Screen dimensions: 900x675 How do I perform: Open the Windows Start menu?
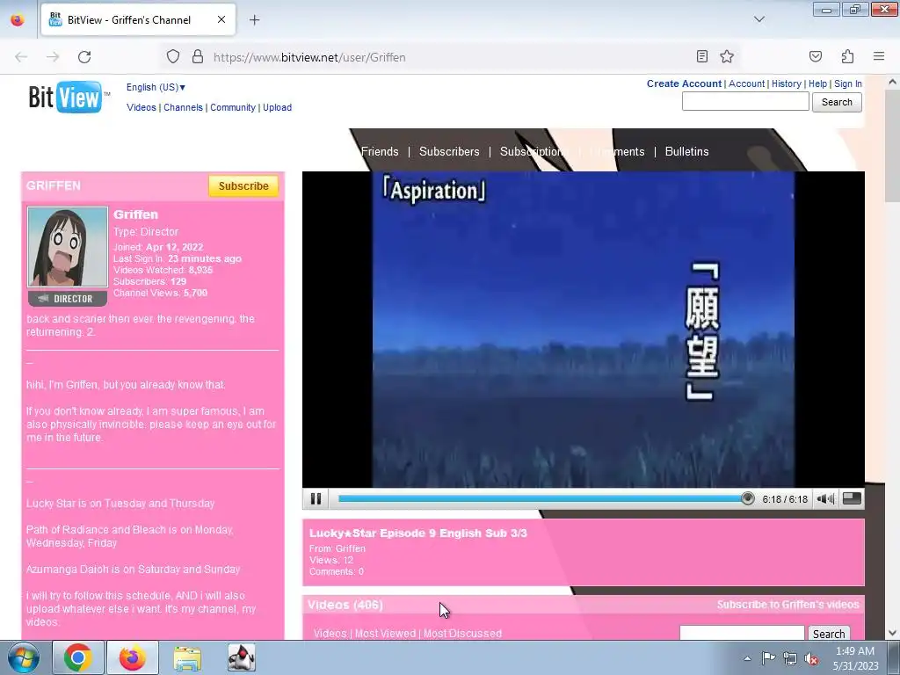tap(24, 657)
